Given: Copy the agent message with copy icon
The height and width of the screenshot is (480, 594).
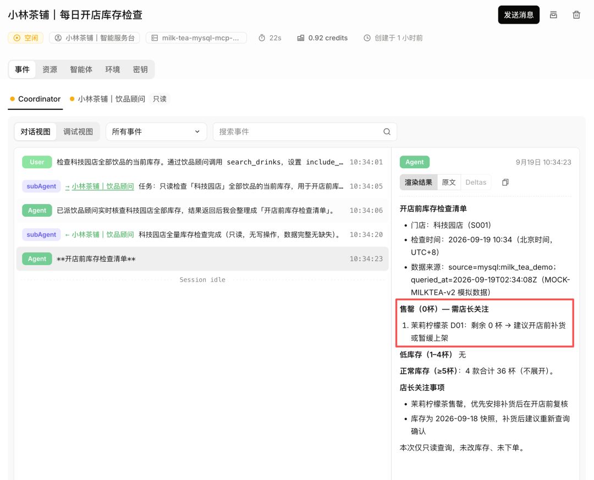Looking at the screenshot, I should [x=505, y=182].
